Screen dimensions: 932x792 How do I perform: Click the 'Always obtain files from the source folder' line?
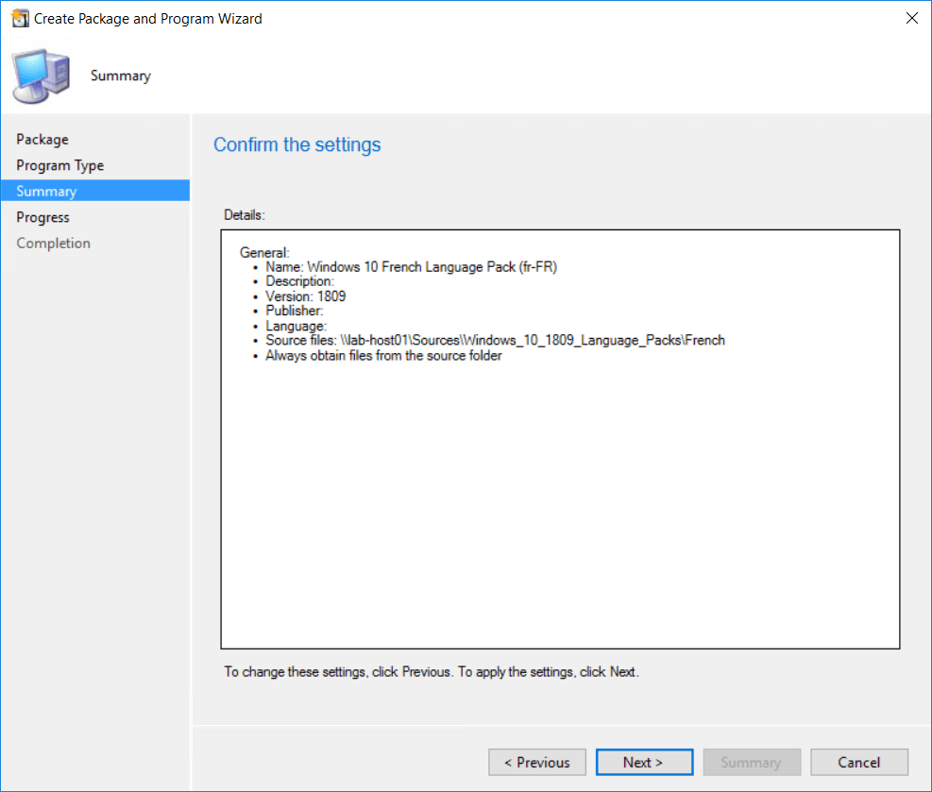pos(383,356)
